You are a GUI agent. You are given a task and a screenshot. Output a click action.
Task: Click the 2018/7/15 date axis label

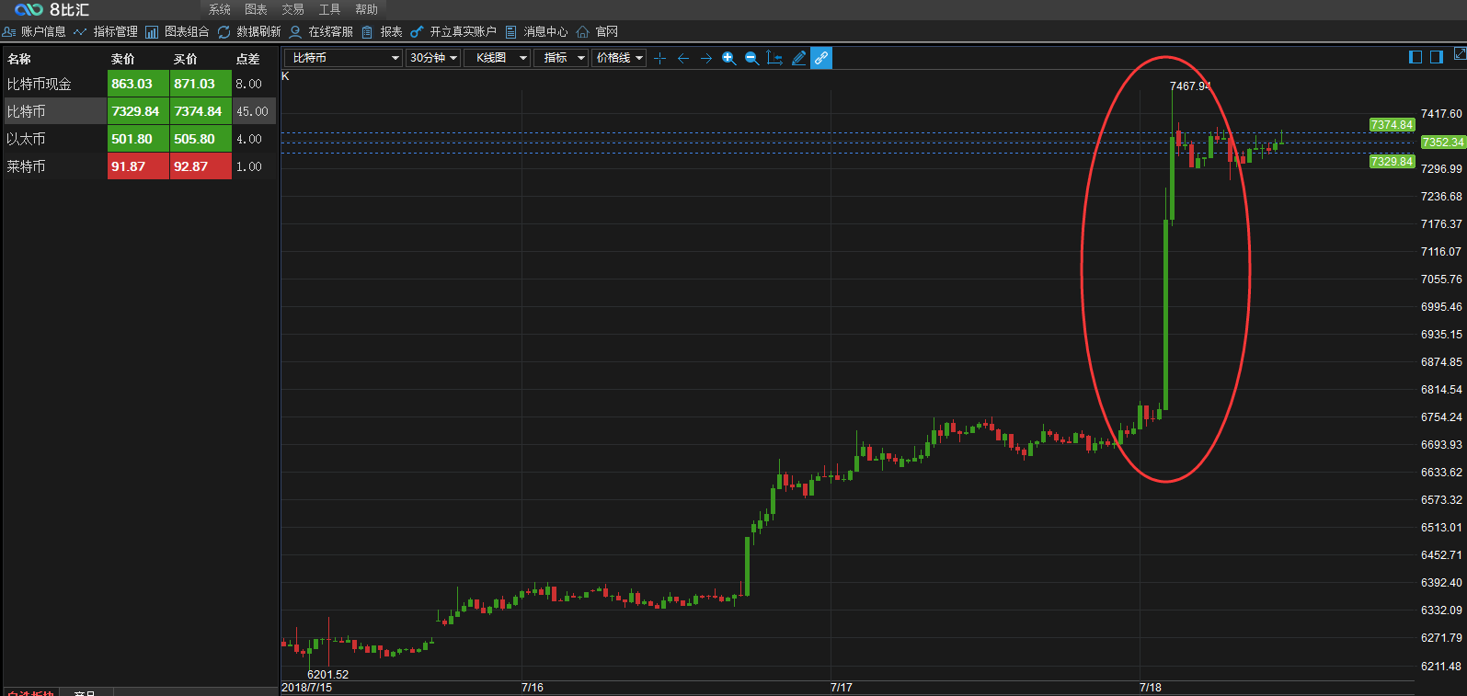click(x=307, y=688)
